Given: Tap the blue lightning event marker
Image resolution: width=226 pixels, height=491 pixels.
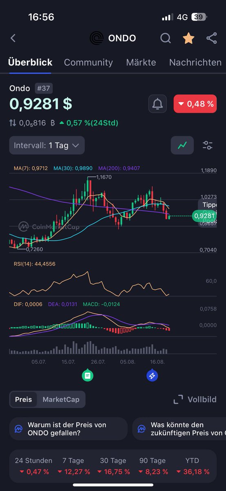Looking at the screenshot, I should click(x=152, y=375).
